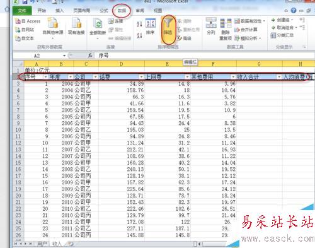This screenshot has width=315, height=248.
Task: Open the 收入合计 column filter dropdown
Action: click(279, 77)
